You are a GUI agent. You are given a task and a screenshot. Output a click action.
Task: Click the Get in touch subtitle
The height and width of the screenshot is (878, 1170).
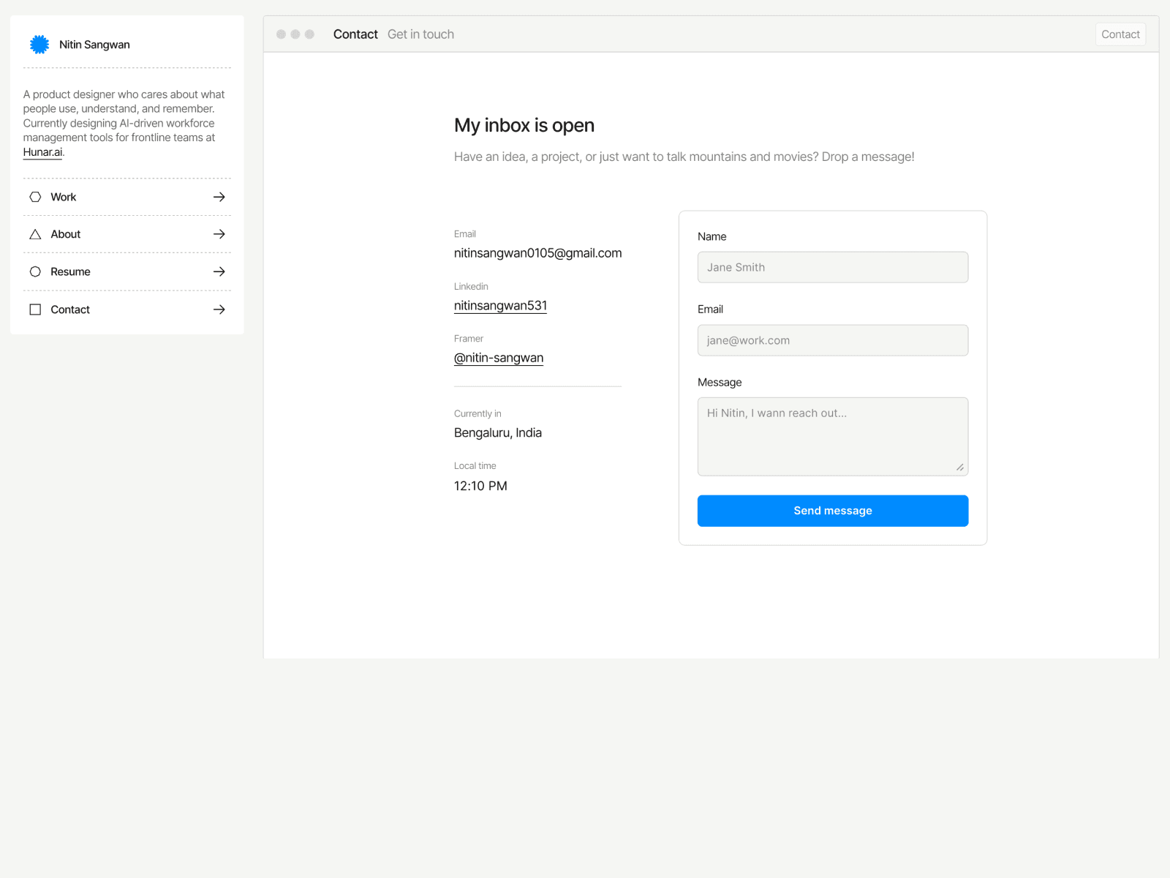pyautogui.click(x=420, y=34)
